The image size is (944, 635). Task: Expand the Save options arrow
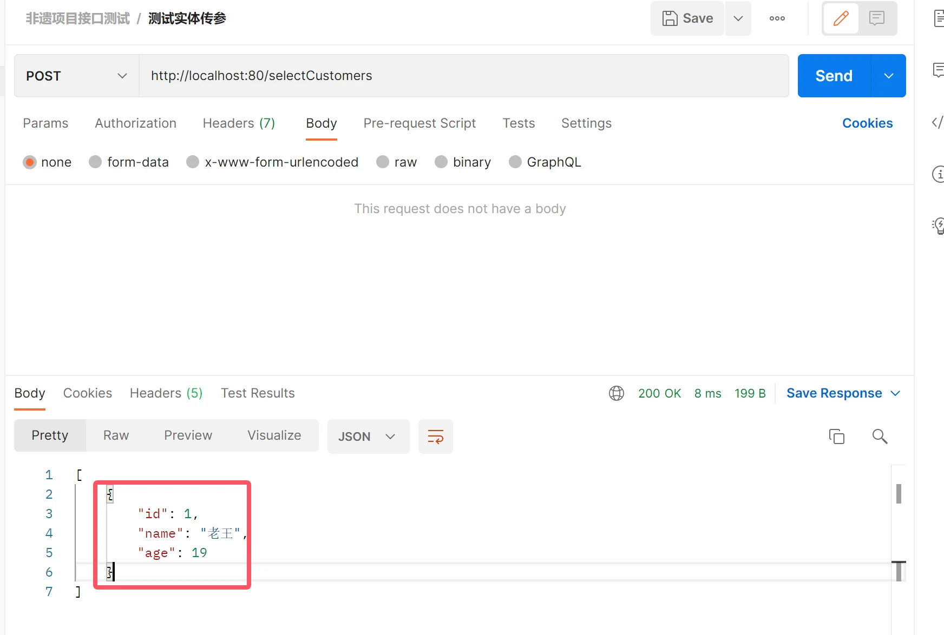click(738, 18)
